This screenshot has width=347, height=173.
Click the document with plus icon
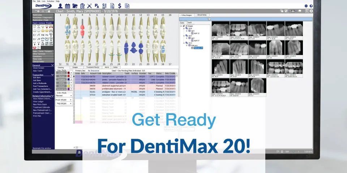click(112, 6)
